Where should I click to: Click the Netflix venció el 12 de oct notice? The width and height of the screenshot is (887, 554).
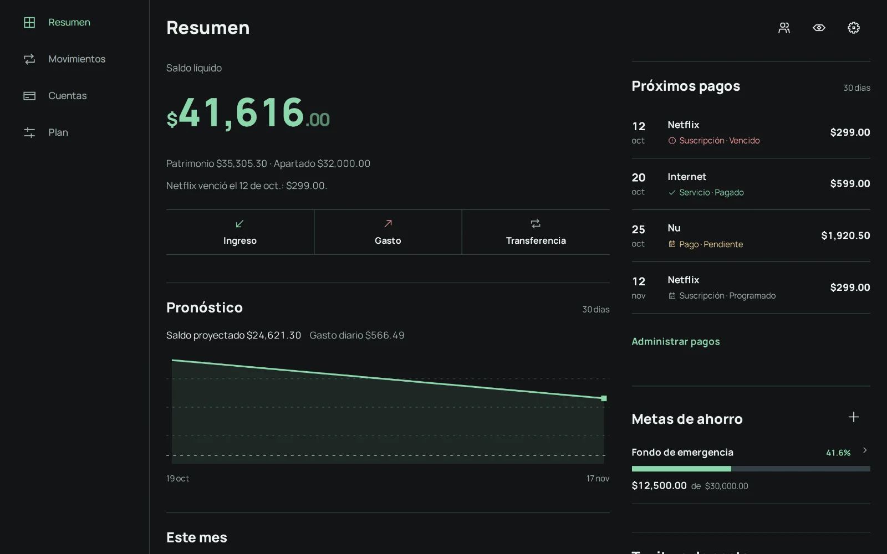pyautogui.click(x=247, y=186)
